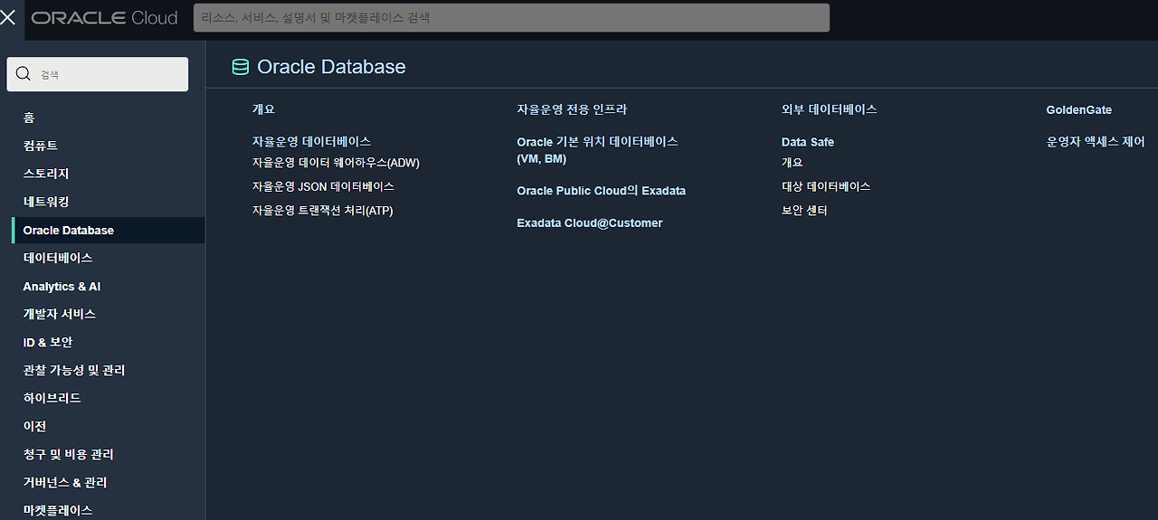Open Exadata Cloud@Customer link
The width and height of the screenshot is (1158, 520).
coord(590,223)
